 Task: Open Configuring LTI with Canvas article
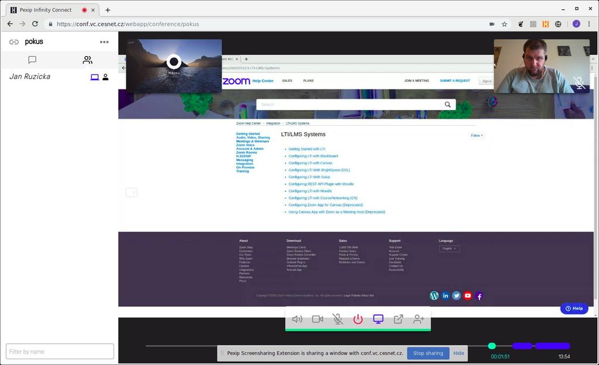tap(310, 163)
